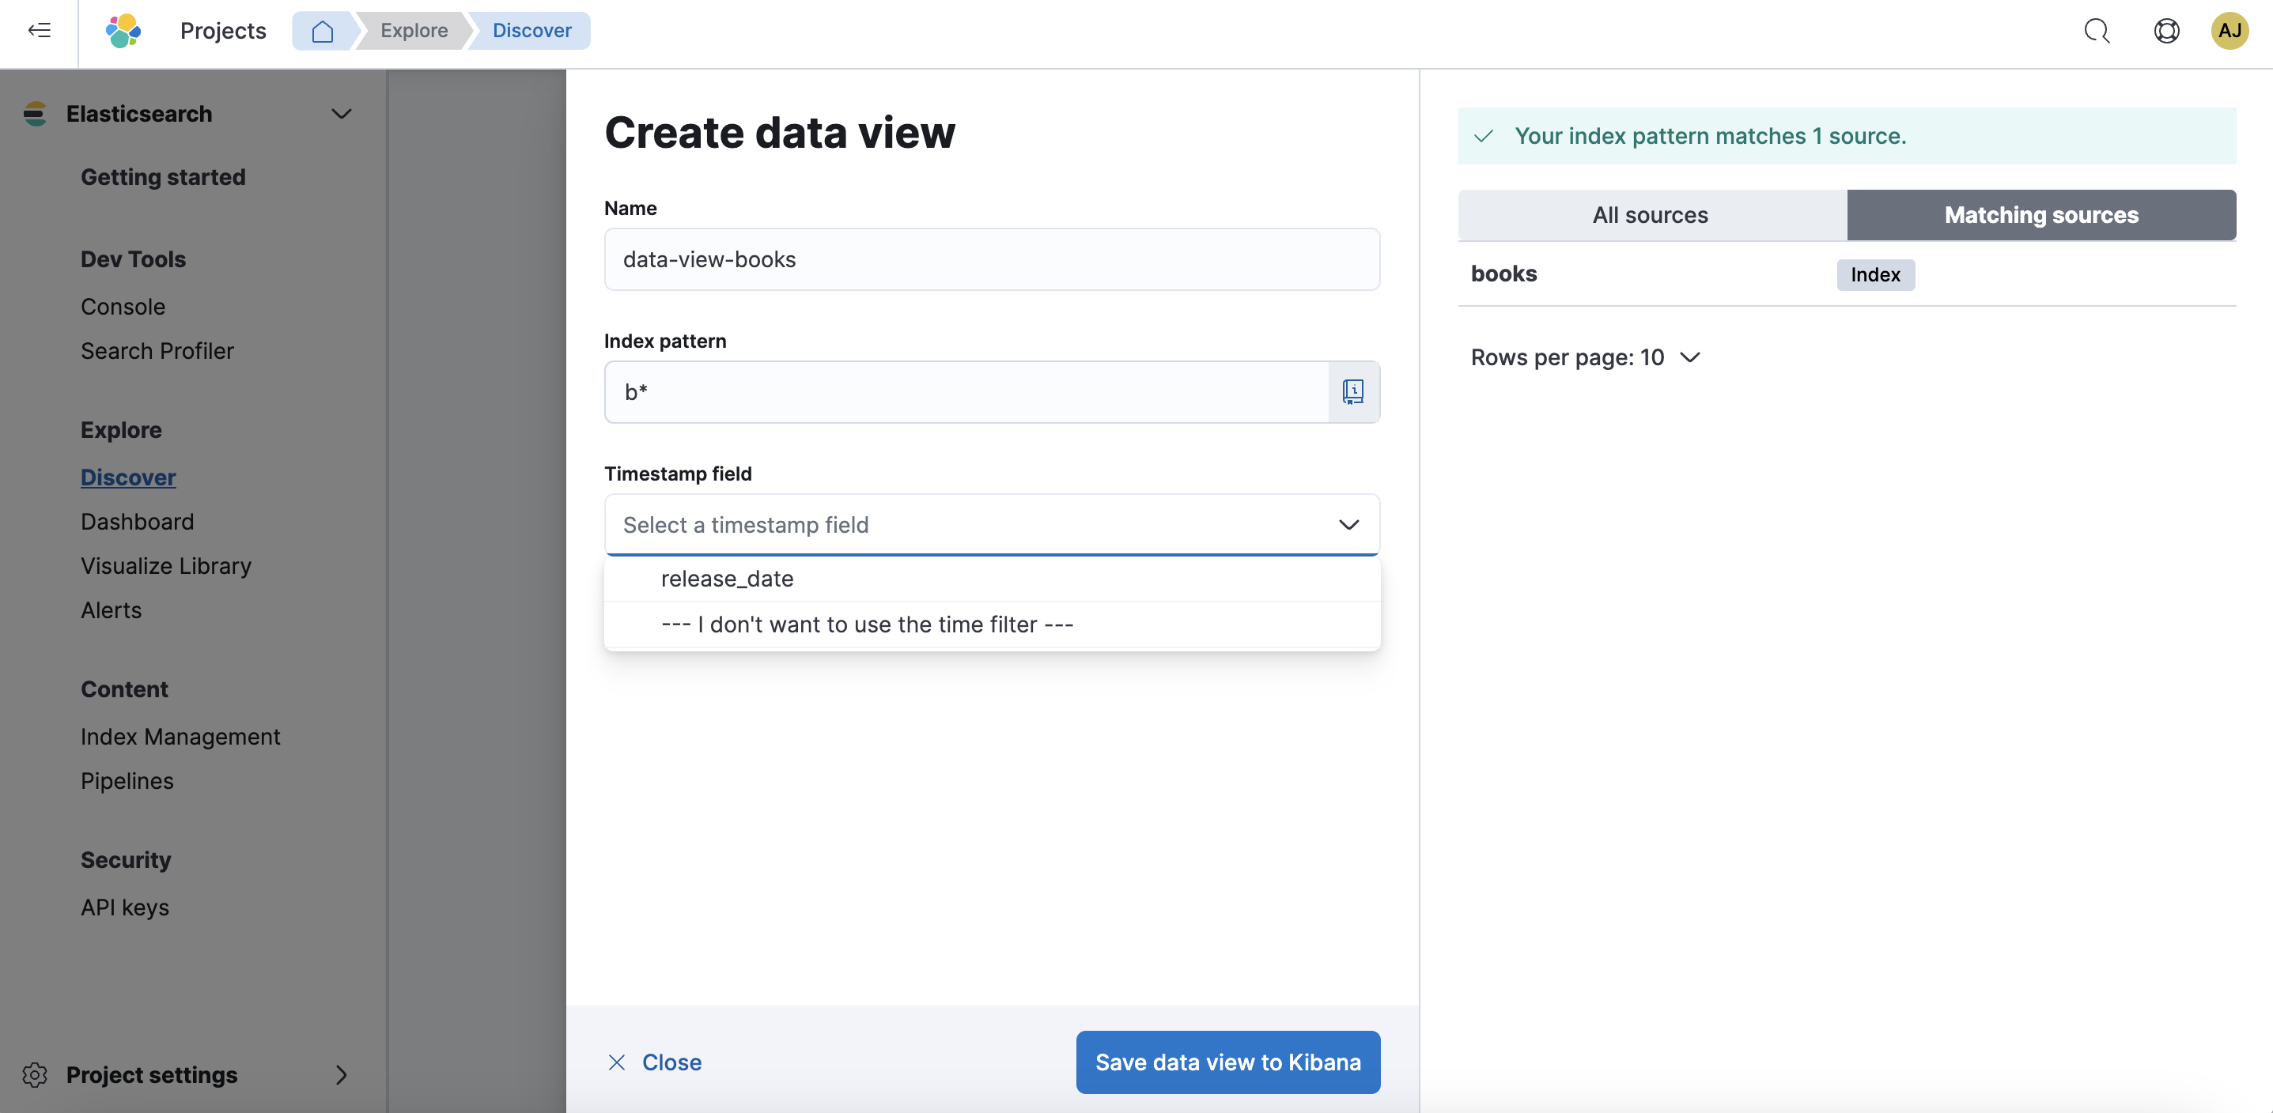Open the global search magnifier icon
2273x1113 pixels.
click(x=2097, y=31)
